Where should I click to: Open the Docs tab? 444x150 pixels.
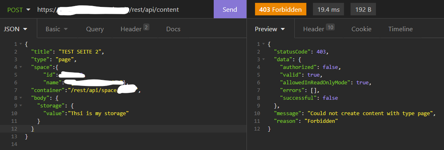coord(173,29)
